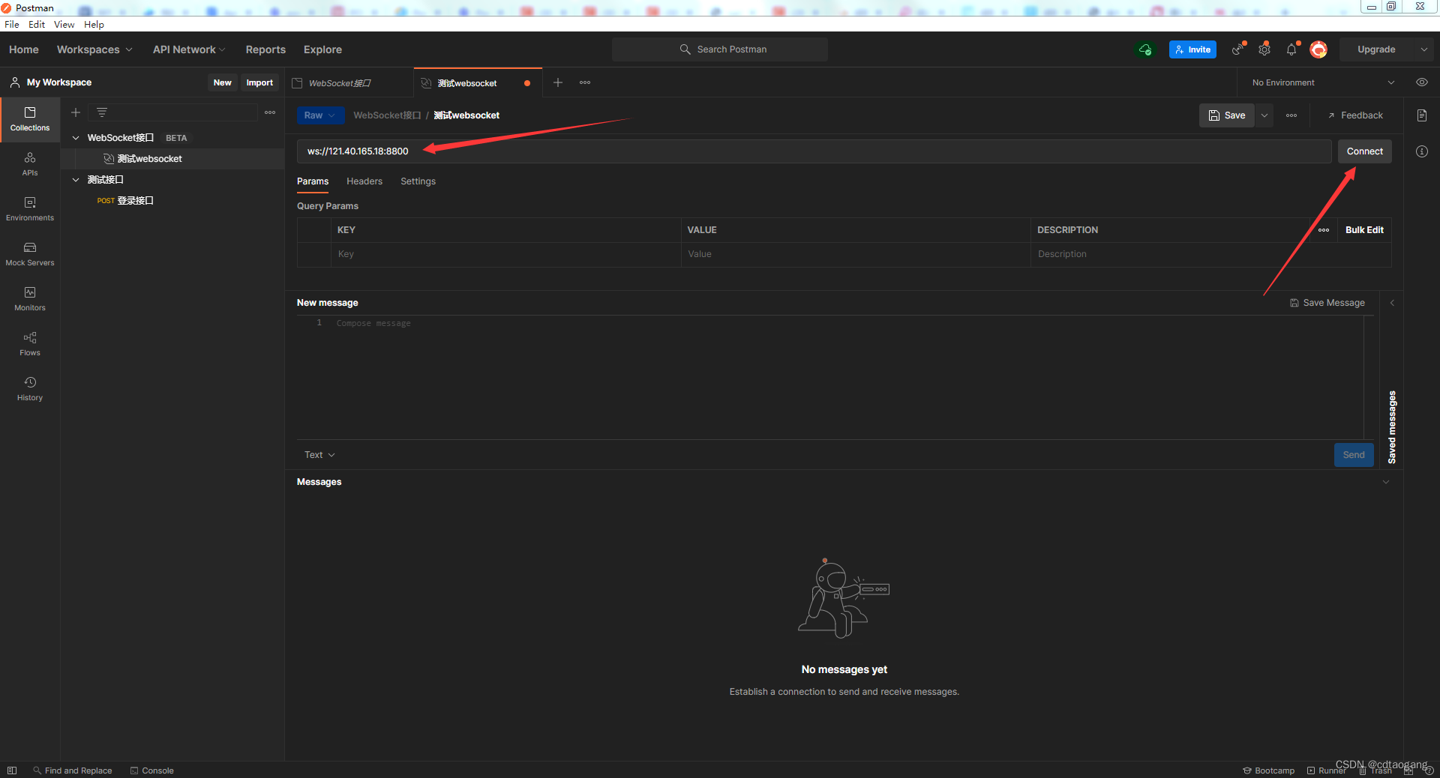Image resolution: width=1440 pixels, height=778 pixels.
Task: Click the New button in workspace
Action: point(223,82)
